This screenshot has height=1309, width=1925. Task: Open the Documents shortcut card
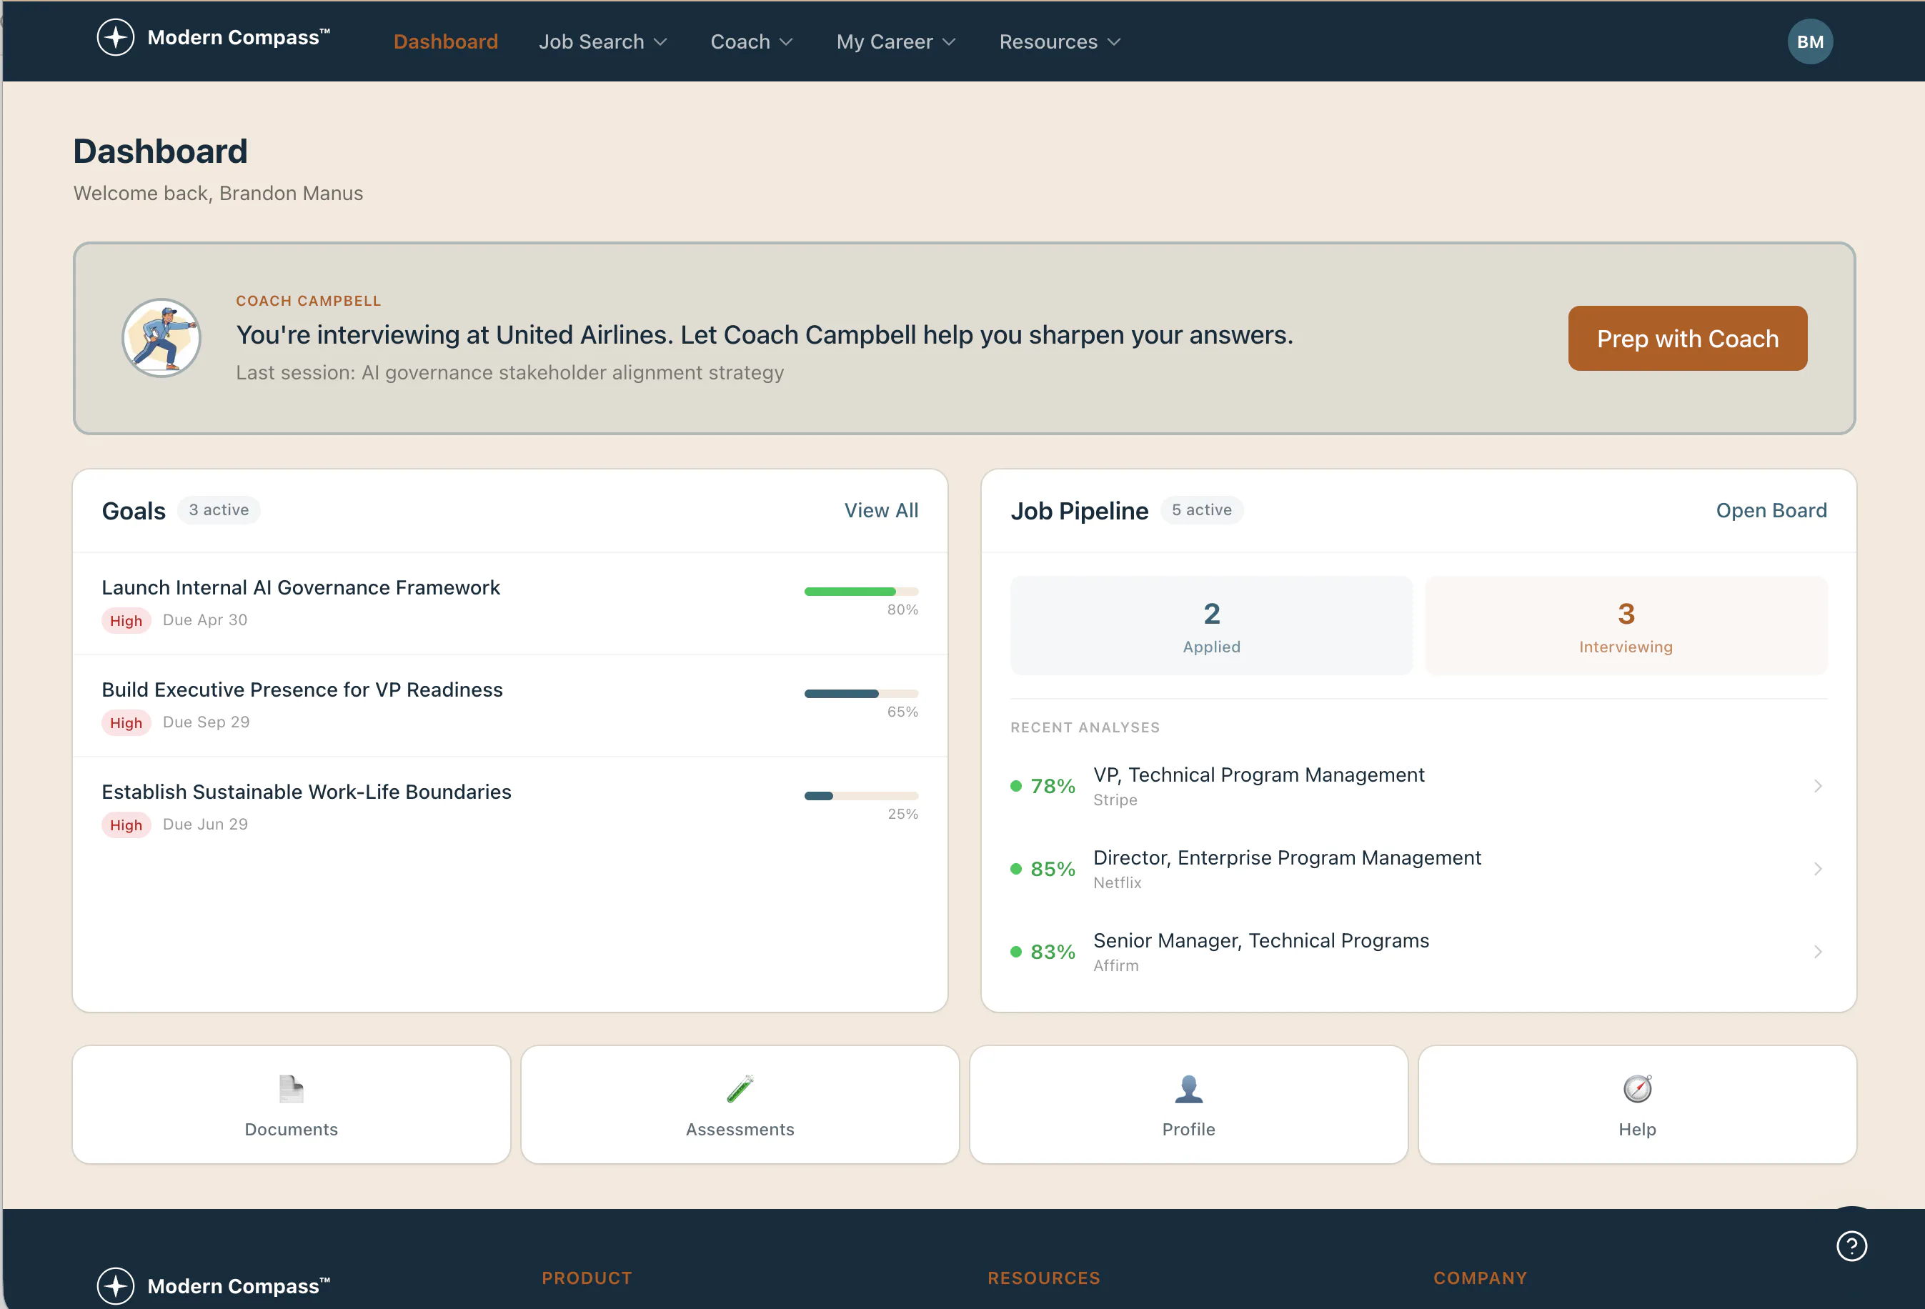292,1105
